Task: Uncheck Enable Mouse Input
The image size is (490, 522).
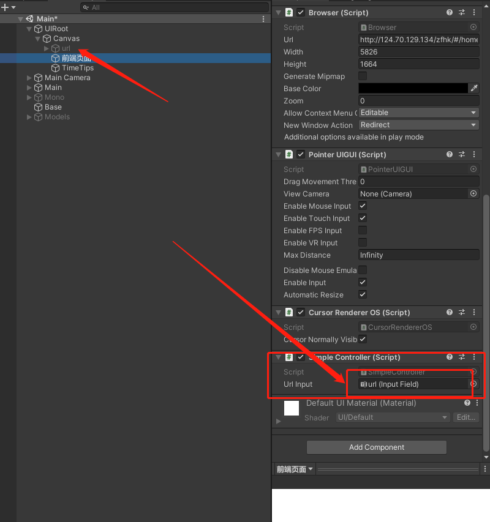Action: pos(363,206)
